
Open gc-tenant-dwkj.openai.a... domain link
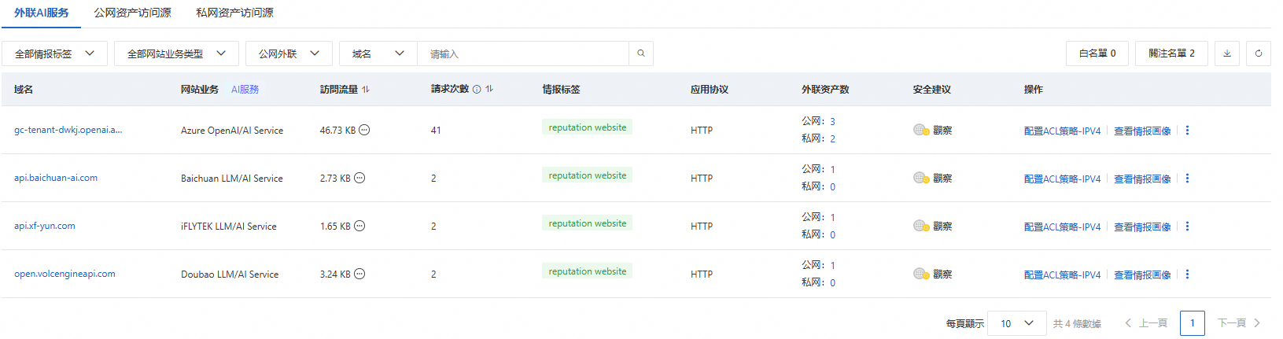[x=68, y=130]
